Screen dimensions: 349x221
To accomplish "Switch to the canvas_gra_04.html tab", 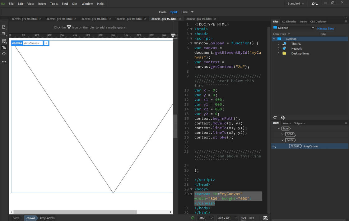I will [25, 19].
